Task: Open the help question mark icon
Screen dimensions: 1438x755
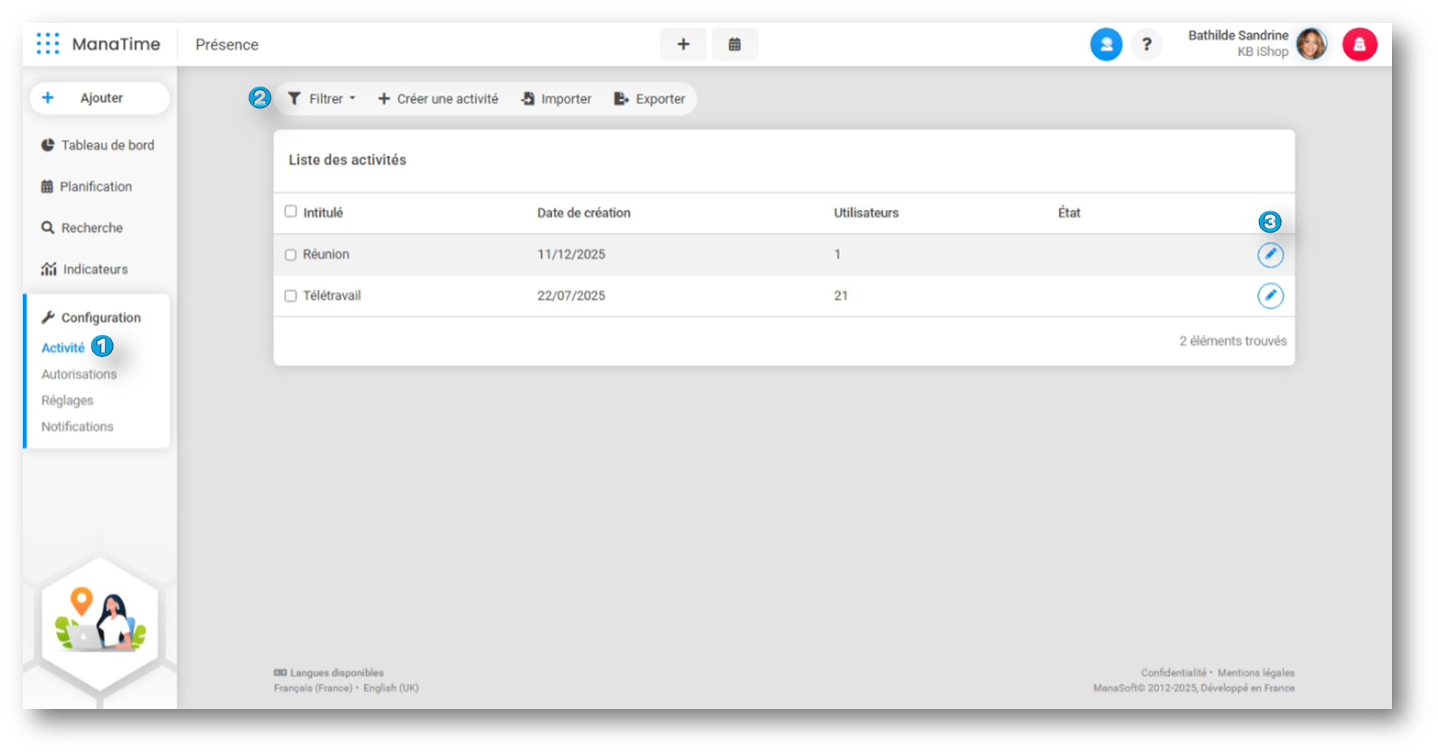Action: [x=1146, y=45]
